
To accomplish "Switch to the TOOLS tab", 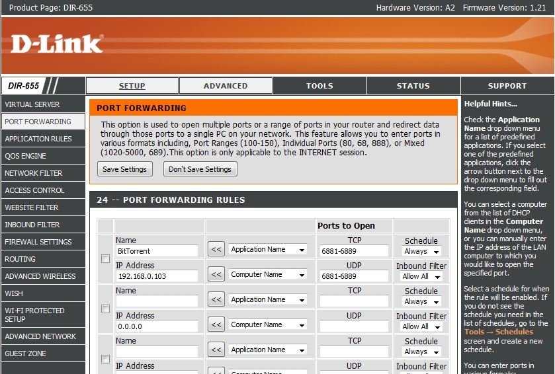I will (320, 86).
